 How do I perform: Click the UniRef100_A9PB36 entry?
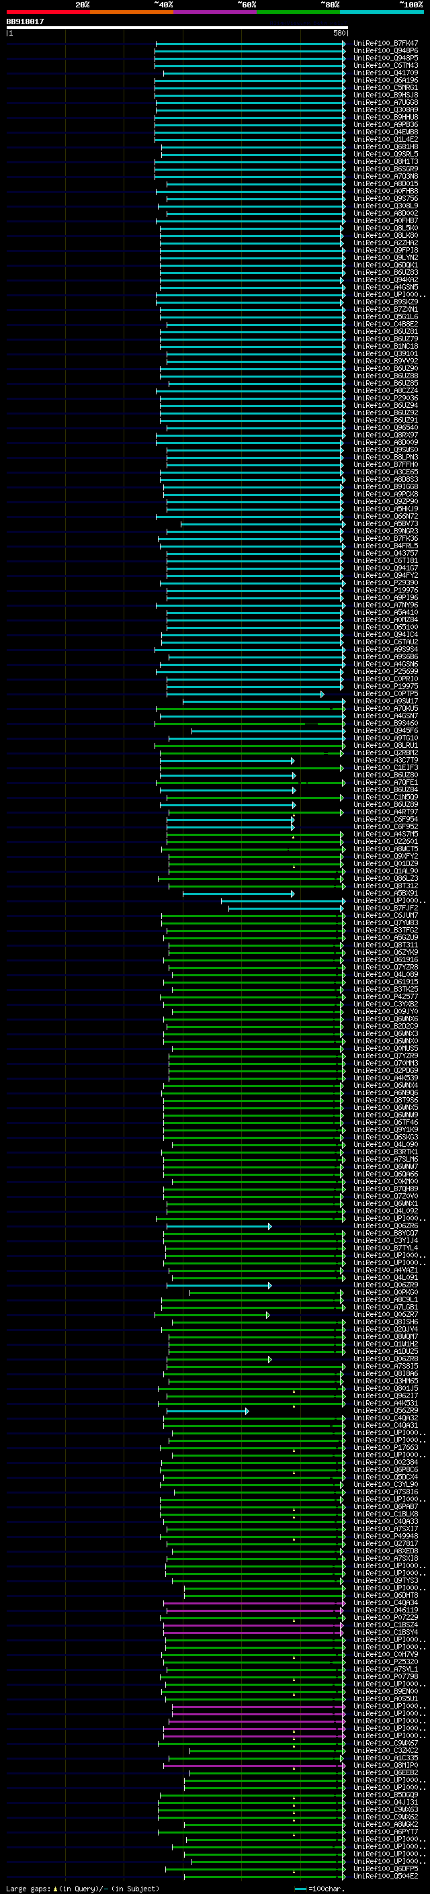(385, 124)
